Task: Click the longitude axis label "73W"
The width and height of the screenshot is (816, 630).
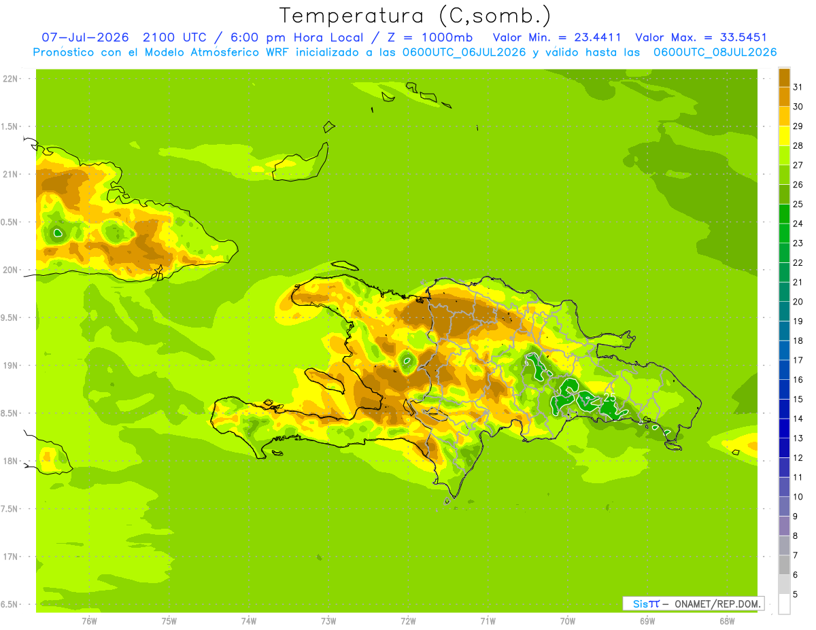Action: (x=328, y=621)
